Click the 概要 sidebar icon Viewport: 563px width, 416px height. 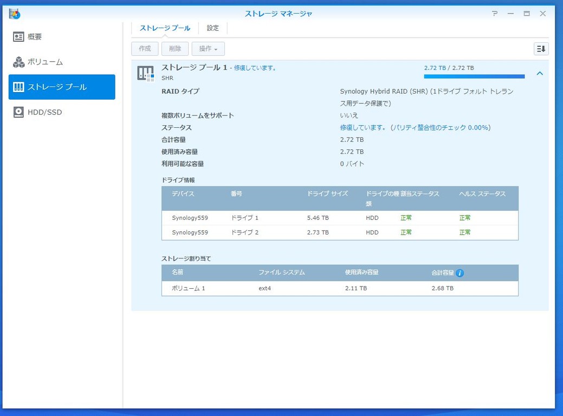[18, 37]
